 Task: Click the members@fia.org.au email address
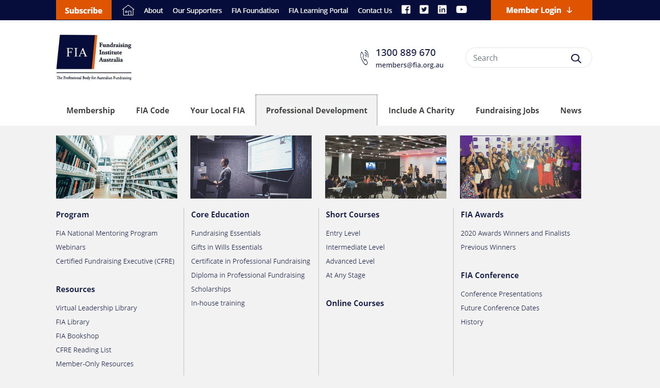tap(409, 65)
